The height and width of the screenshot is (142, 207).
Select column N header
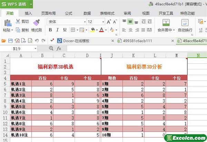coord(197,55)
